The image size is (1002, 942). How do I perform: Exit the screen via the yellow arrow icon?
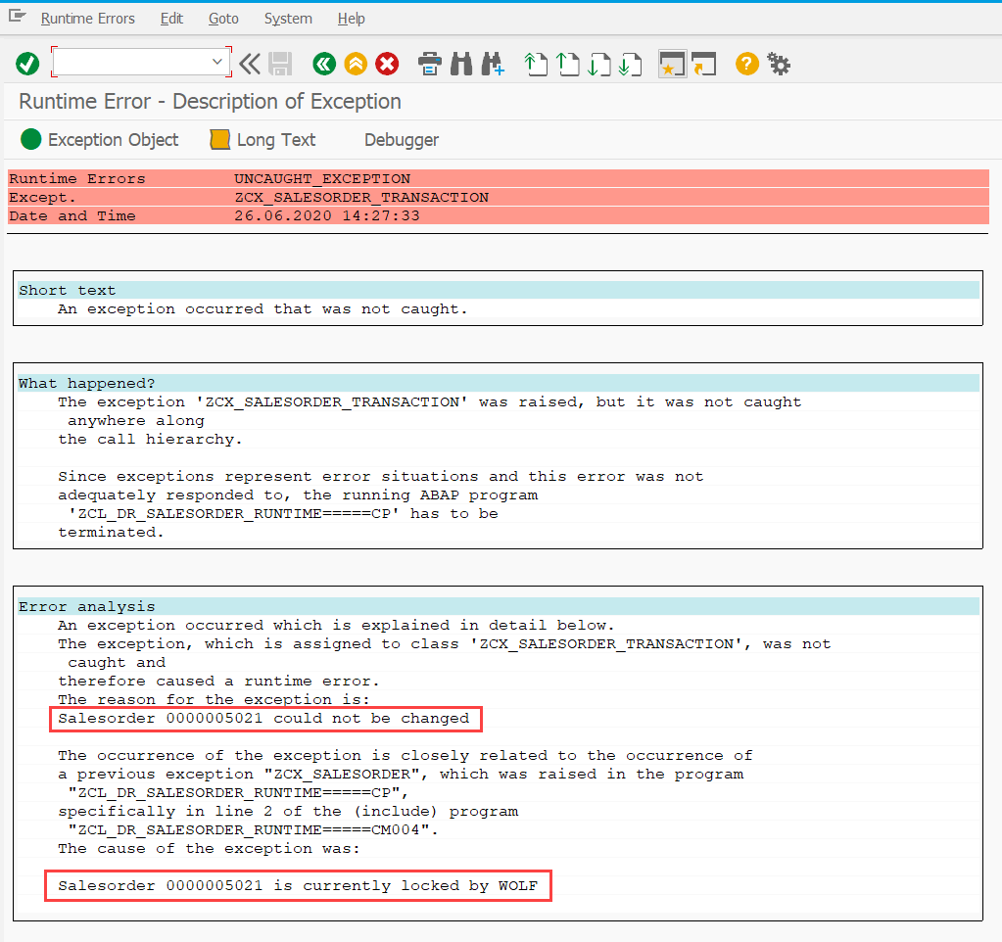point(355,64)
